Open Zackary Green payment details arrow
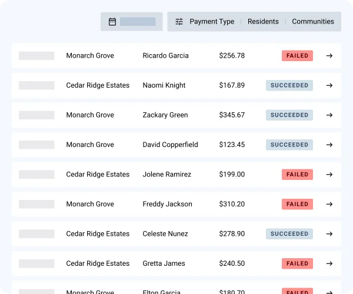353x294 pixels. tap(329, 115)
